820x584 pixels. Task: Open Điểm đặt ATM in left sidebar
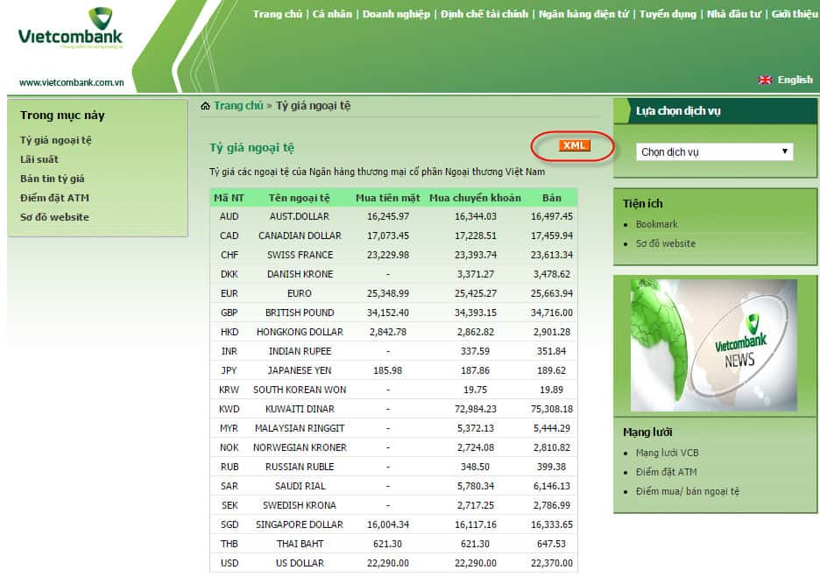[x=54, y=198]
